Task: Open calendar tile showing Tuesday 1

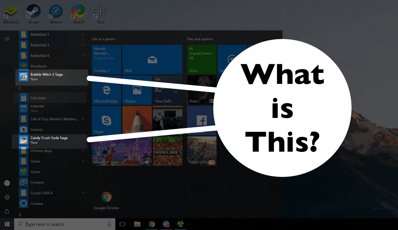Action: tap(106, 60)
